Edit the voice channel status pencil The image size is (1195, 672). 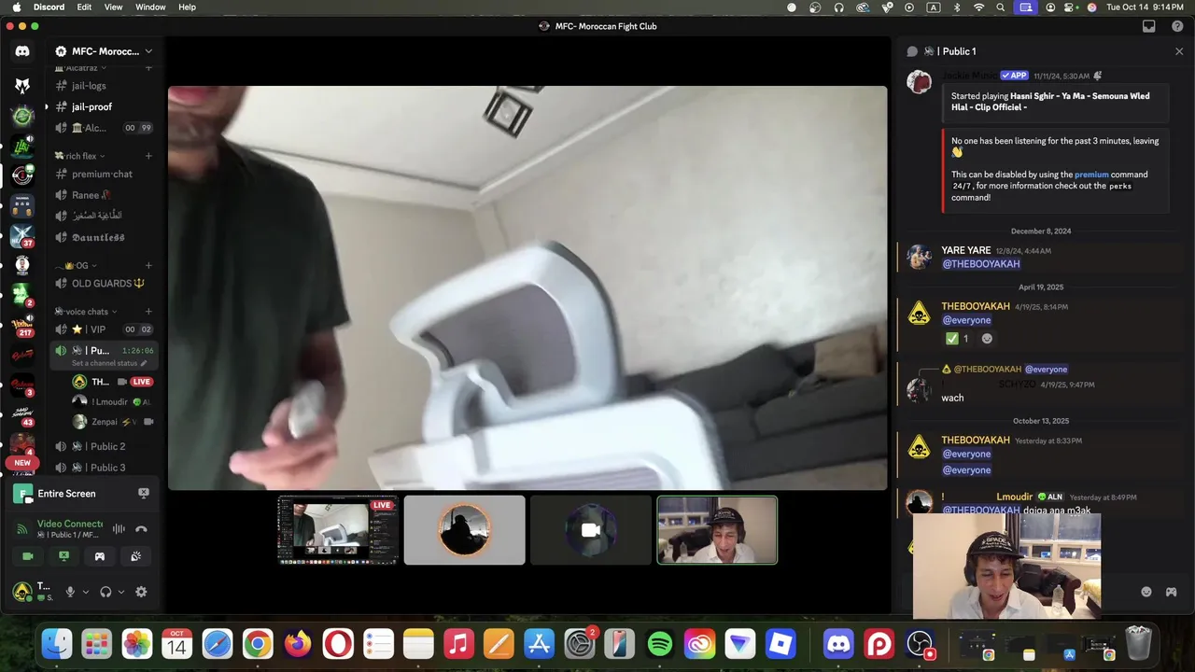pos(144,363)
